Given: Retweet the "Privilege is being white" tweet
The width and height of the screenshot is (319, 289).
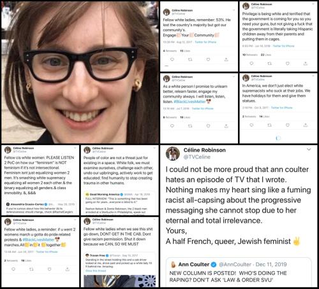Looking at the screenshot, I should point(269,64).
